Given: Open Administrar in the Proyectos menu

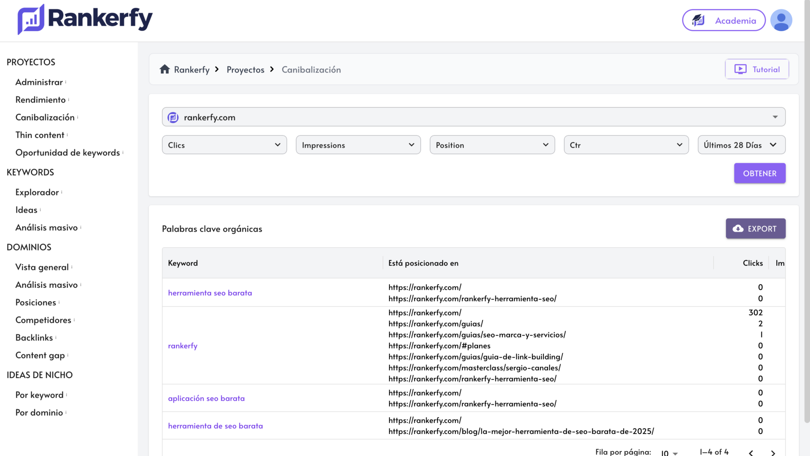Looking at the screenshot, I should coord(39,82).
